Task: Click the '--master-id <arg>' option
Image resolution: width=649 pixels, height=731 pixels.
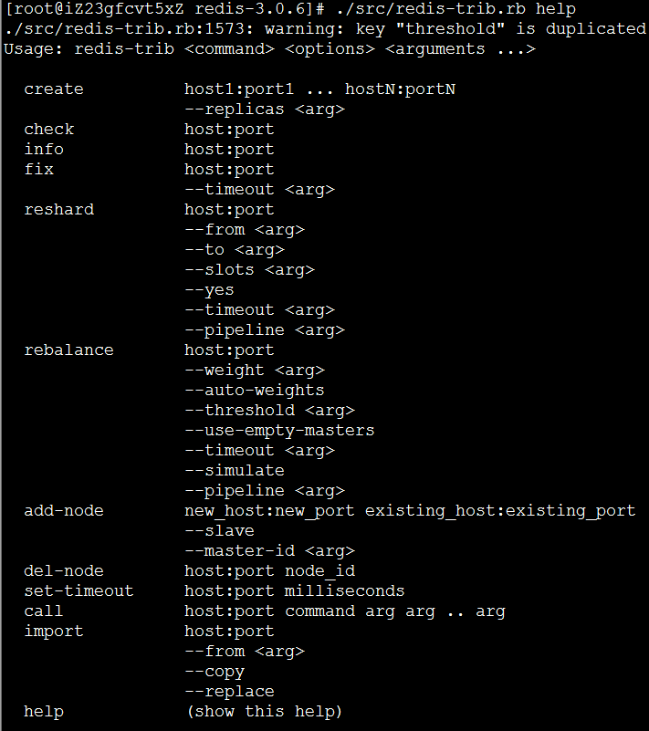Action: point(270,551)
